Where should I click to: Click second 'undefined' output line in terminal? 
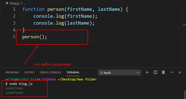click(x=14, y=93)
